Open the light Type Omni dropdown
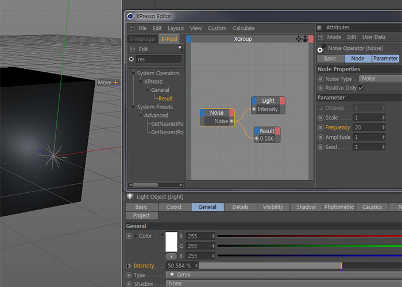 pos(284,275)
